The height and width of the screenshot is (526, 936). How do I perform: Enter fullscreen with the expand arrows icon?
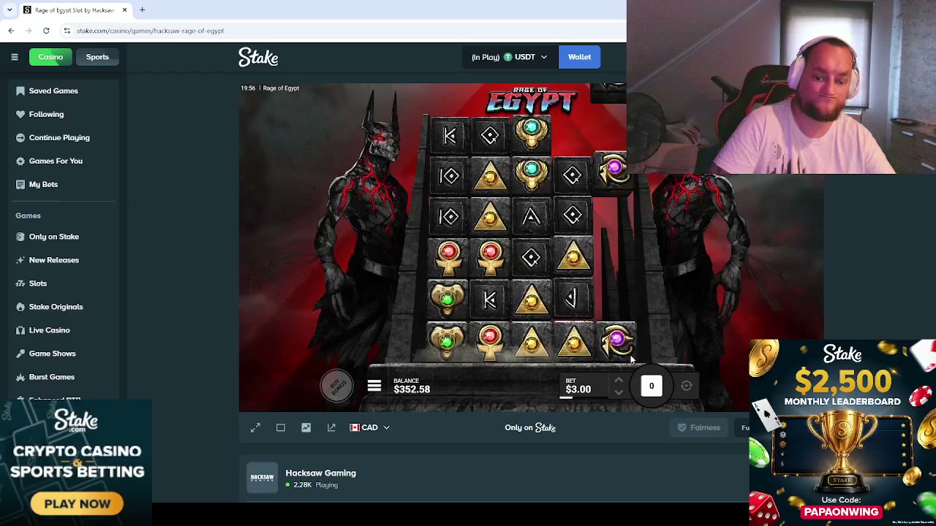coord(255,427)
